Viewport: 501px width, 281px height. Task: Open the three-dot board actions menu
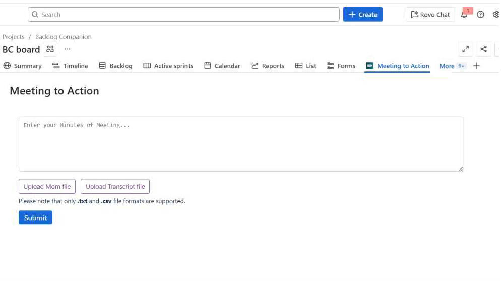click(x=68, y=49)
